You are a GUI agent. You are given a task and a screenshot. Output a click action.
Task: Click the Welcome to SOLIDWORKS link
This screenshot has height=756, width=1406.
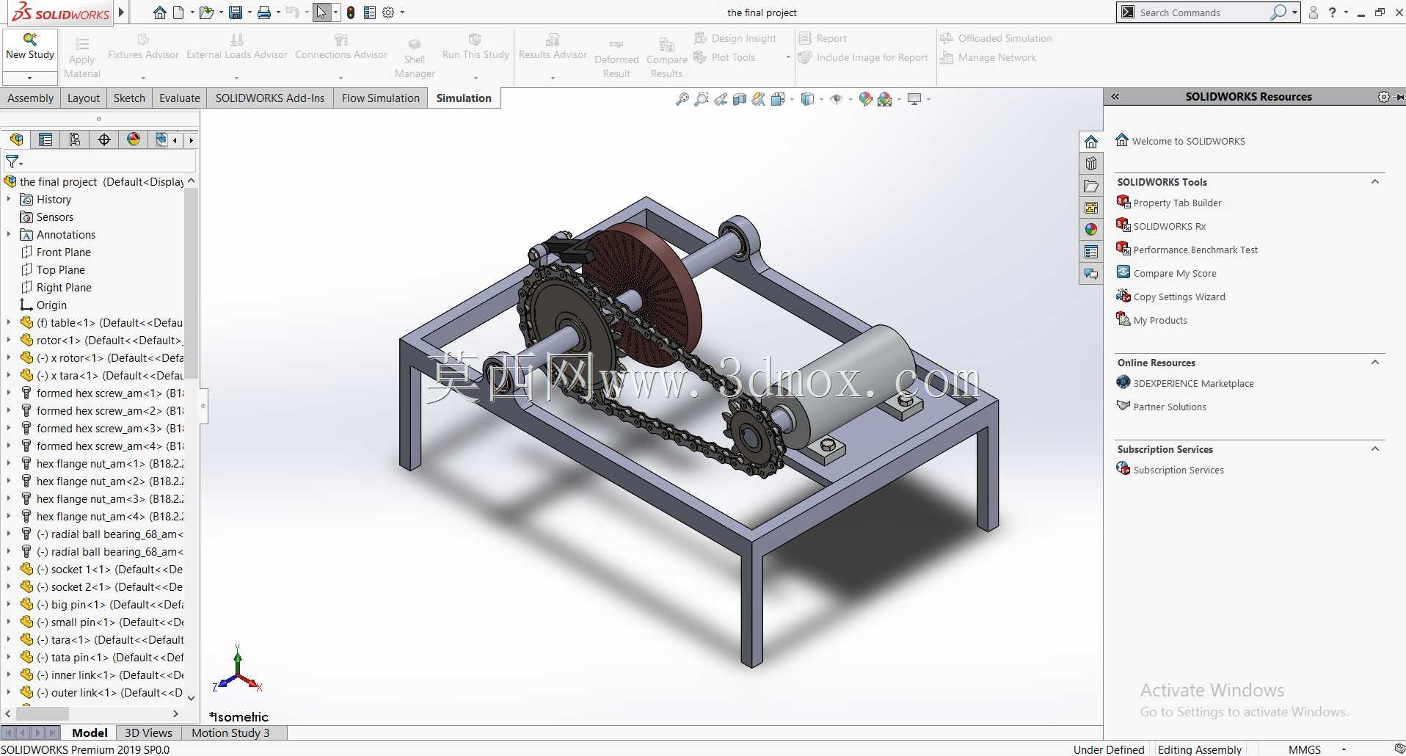pos(1188,142)
